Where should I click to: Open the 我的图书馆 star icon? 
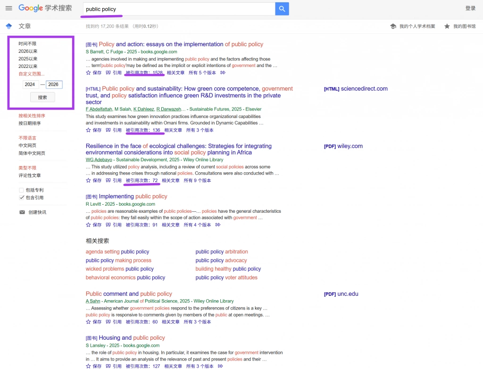point(447,26)
